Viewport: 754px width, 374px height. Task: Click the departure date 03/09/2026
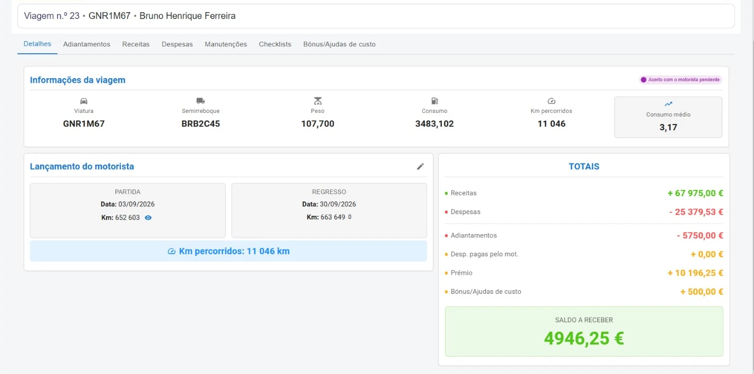[136, 204]
